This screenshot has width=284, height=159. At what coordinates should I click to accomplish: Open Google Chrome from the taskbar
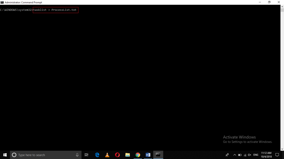click(138, 155)
